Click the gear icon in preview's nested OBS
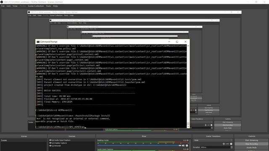Screen dimensions: 269x151 (211, 125)
